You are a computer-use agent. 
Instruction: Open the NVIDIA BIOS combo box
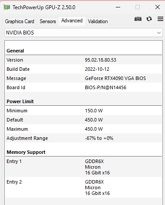tap(84, 33)
